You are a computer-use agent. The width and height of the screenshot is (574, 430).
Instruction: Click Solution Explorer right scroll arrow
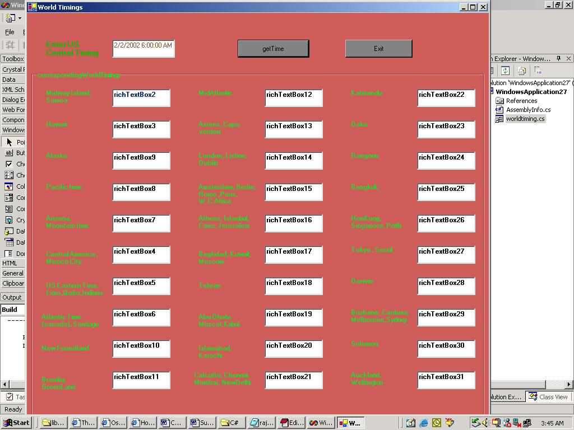tap(568, 384)
